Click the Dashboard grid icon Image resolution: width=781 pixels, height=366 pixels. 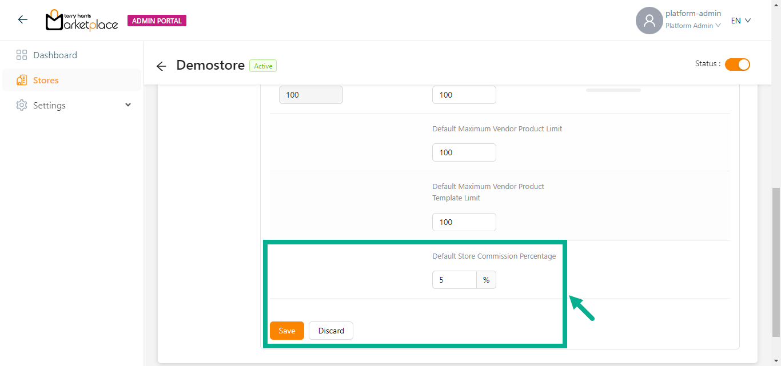pos(22,55)
